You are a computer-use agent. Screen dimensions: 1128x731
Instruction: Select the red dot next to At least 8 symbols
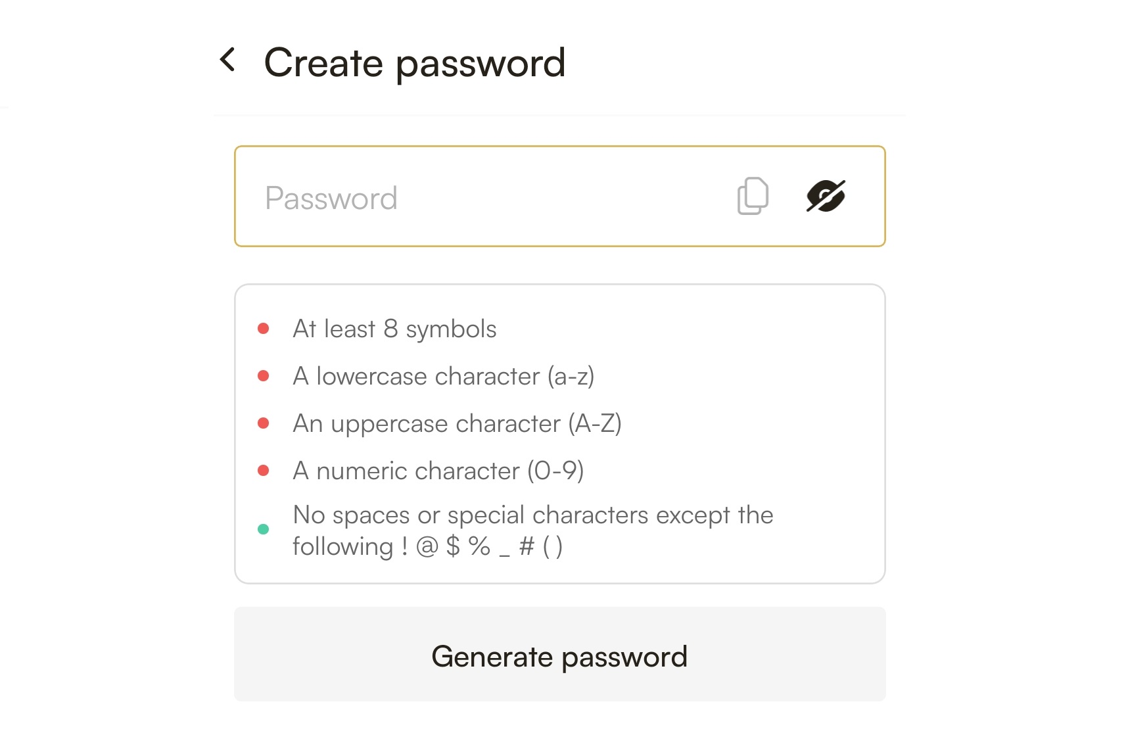[x=264, y=329]
